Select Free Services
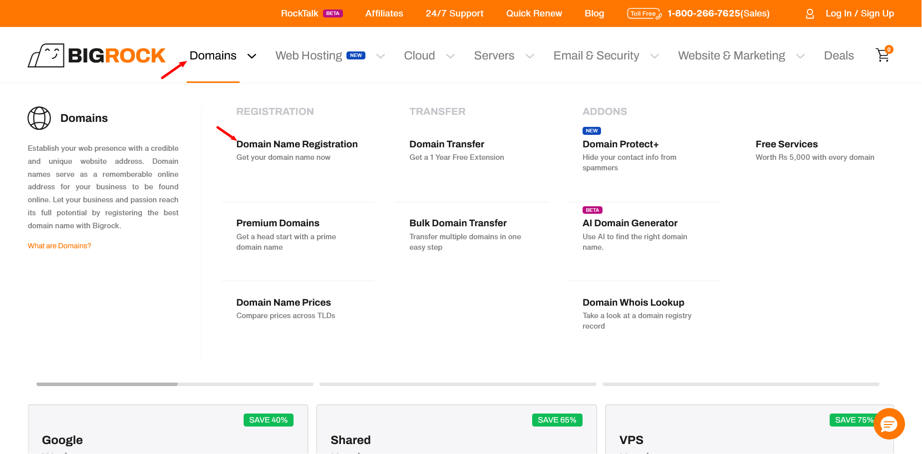This screenshot has height=454, width=922. [x=787, y=144]
